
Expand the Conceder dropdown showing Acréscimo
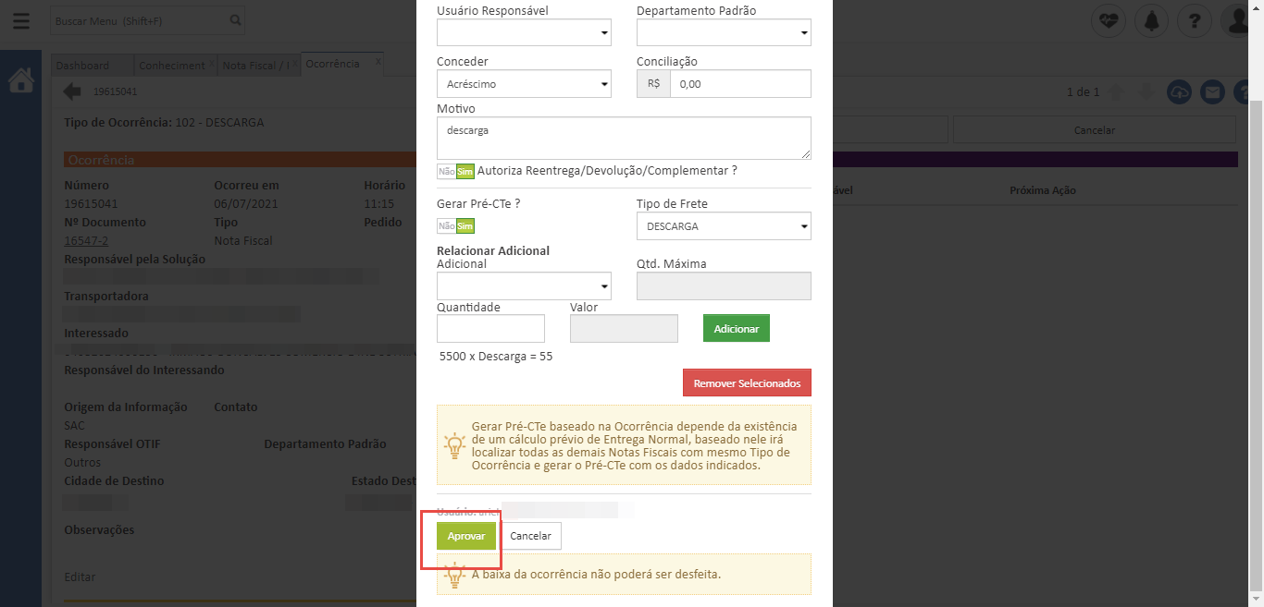524,84
